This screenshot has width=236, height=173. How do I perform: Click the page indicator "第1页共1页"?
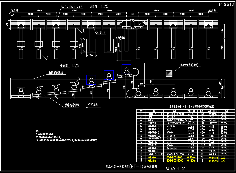pyautogui.click(x=226, y=4)
